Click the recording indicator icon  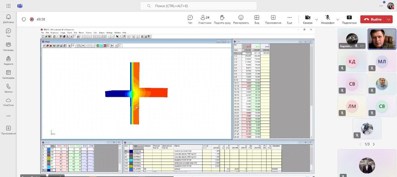tap(32, 19)
